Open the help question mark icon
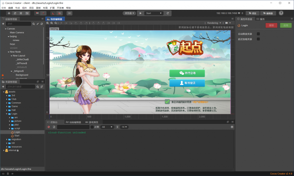 coord(281,13)
